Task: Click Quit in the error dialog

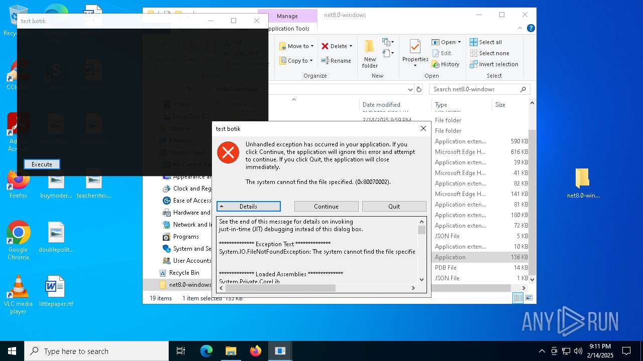Action: click(x=394, y=206)
